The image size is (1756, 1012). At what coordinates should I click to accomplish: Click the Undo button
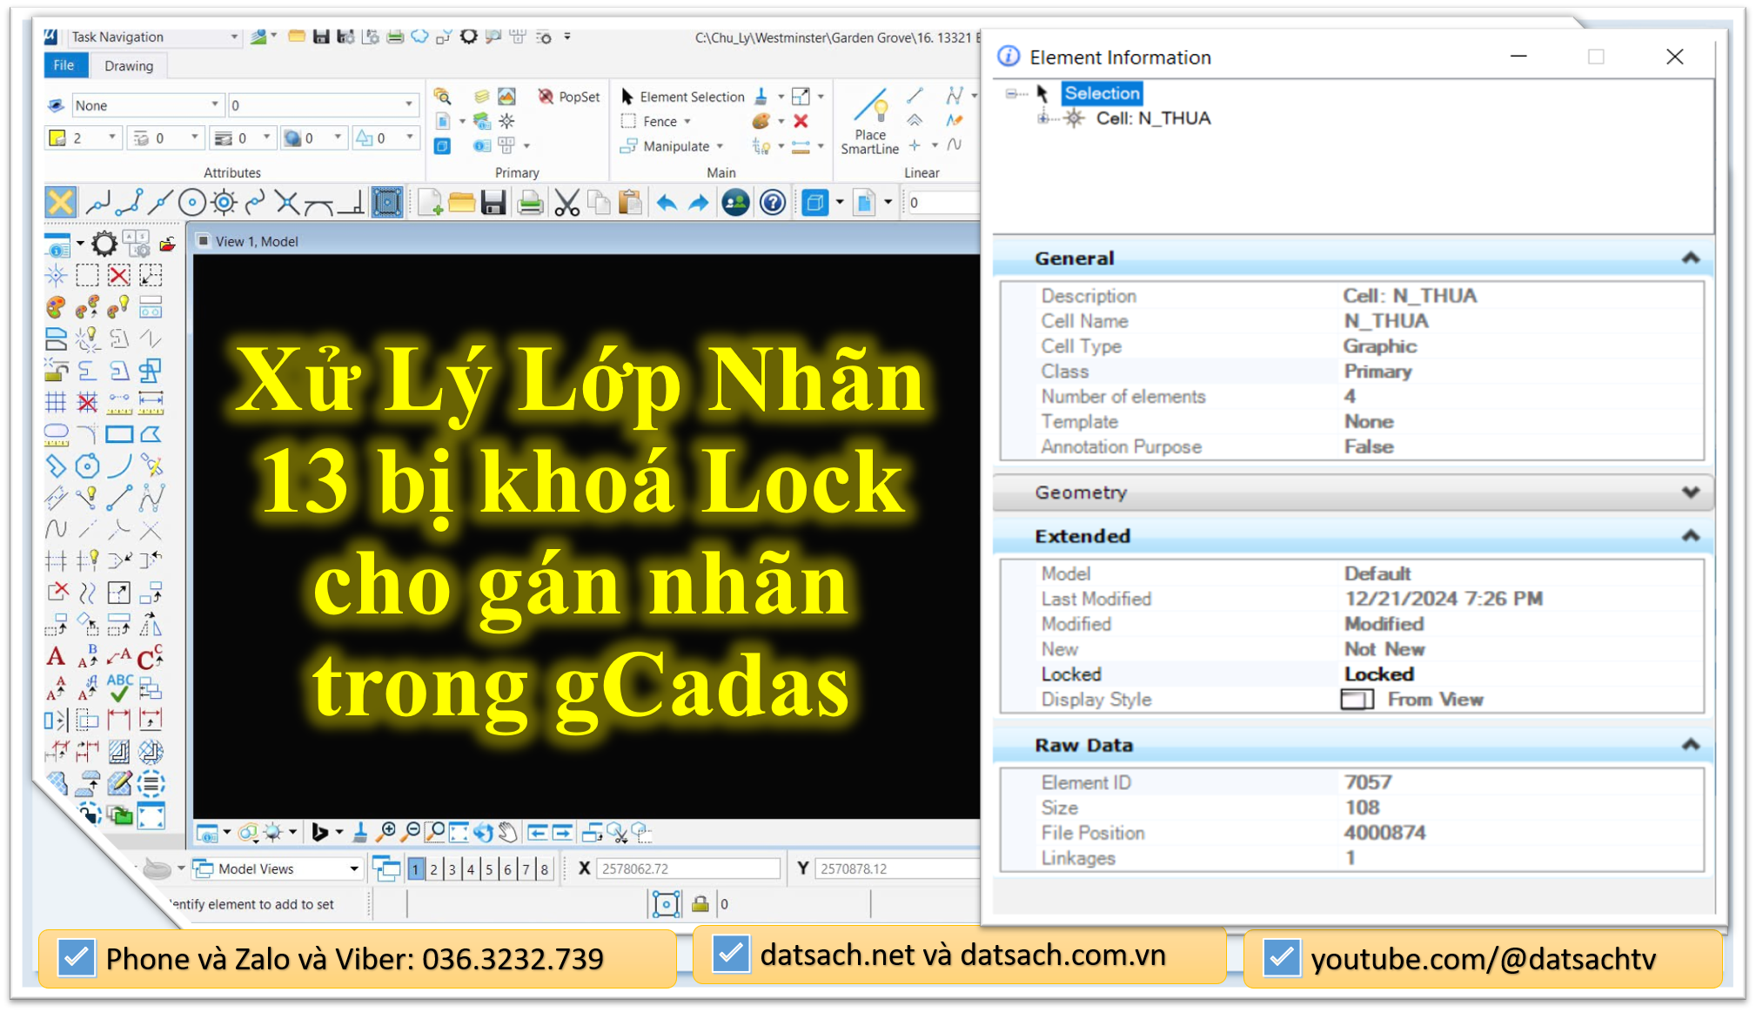[667, 202]
